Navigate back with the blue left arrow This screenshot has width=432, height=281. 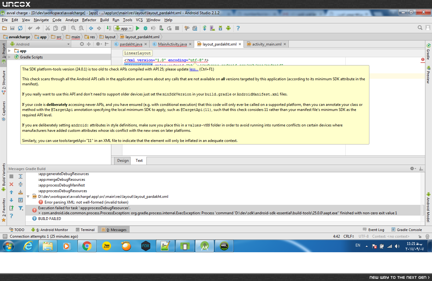pos(91,28)
